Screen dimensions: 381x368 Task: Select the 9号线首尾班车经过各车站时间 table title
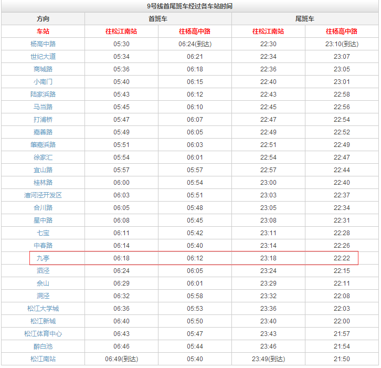coord(190,6)
